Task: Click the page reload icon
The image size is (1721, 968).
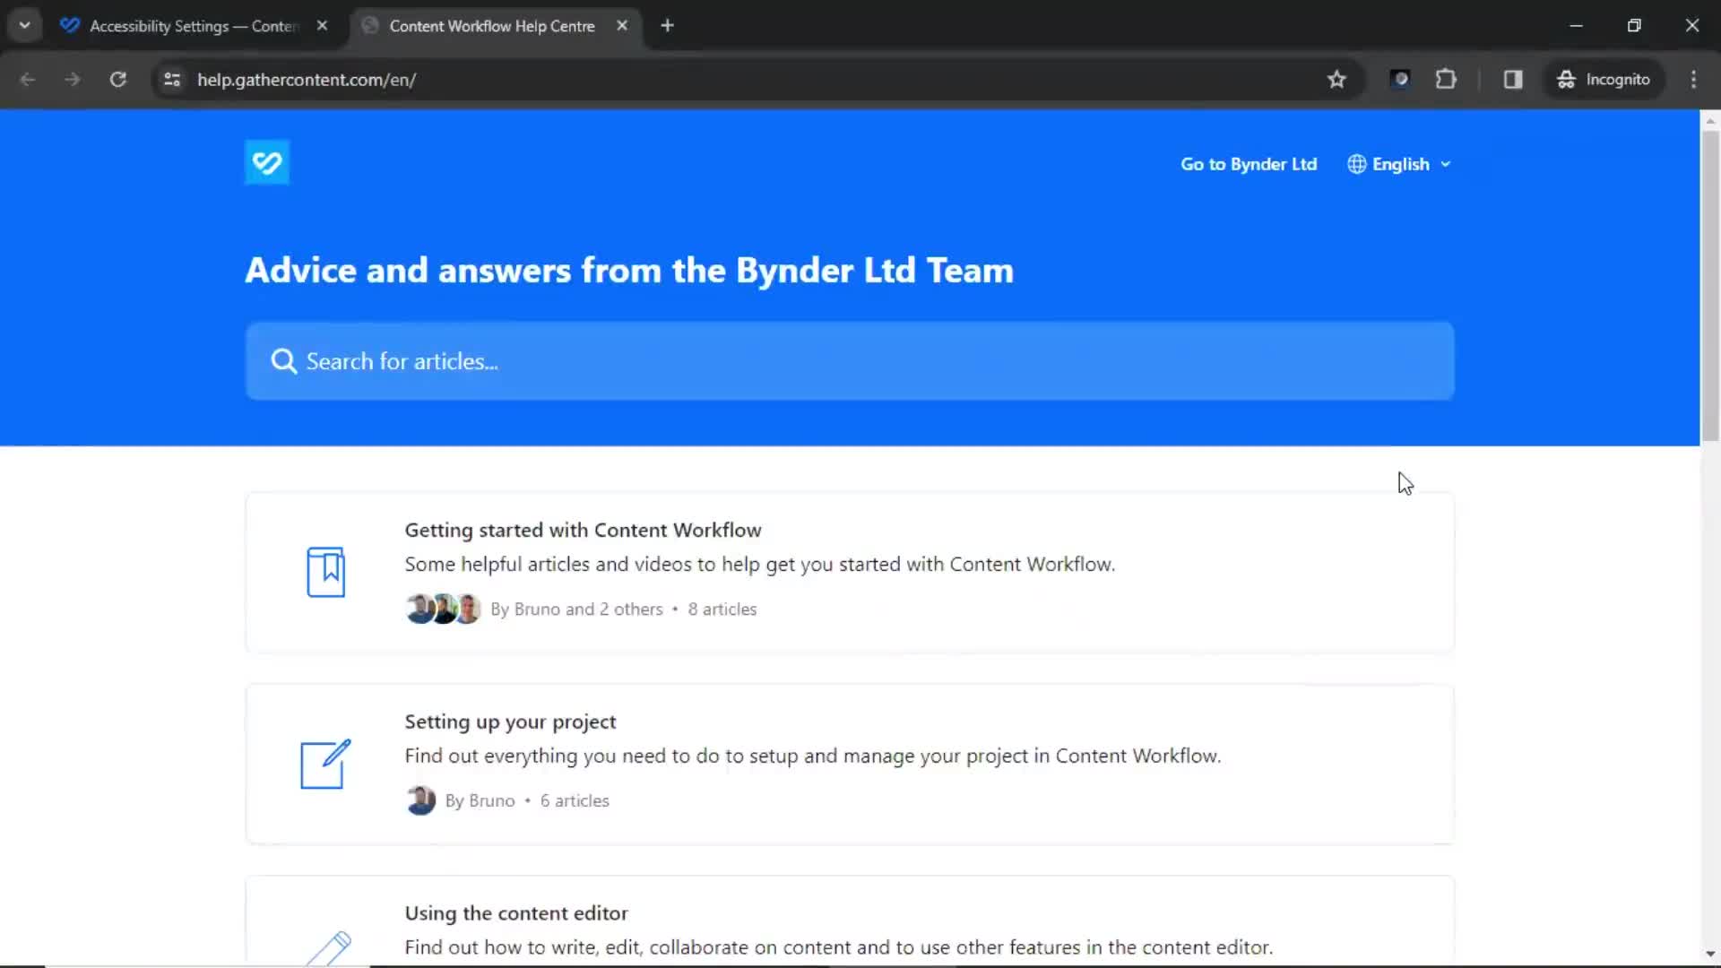Action: click(117, 79)
